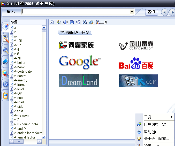The image size is (175, 146).
Task: Click the light bulb about menu icon
Action: (x=139, y=139)
